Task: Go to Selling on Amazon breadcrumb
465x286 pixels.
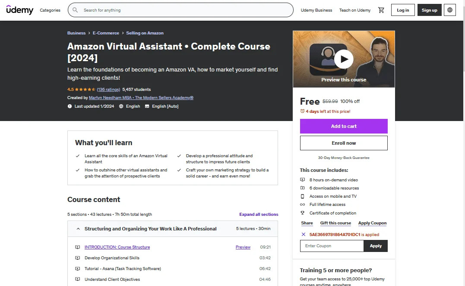Action: pos(145,33)
